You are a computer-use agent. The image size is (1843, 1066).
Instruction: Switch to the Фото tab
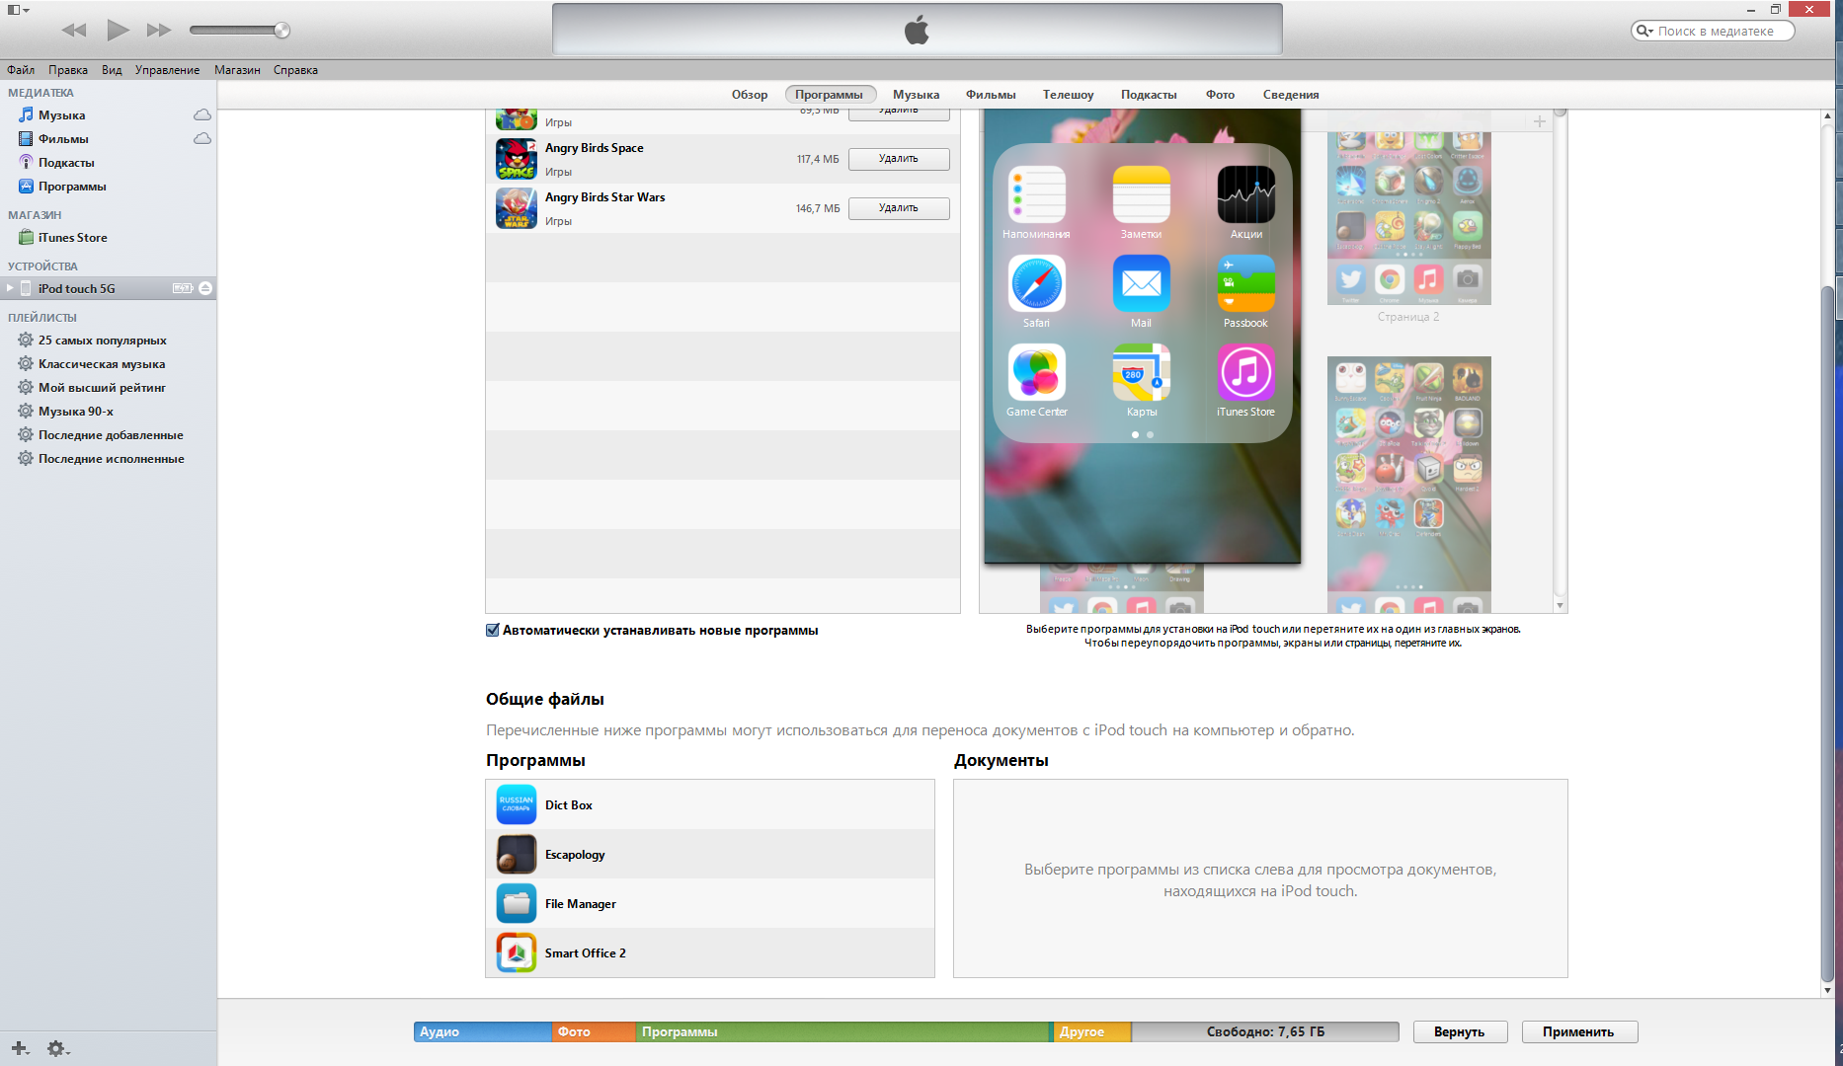coord(1220,95)
